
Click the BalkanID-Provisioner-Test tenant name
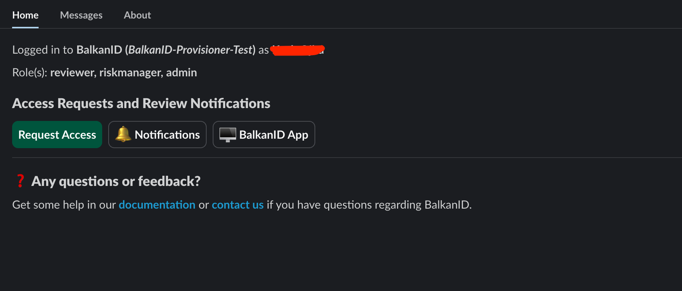point(190,50)
